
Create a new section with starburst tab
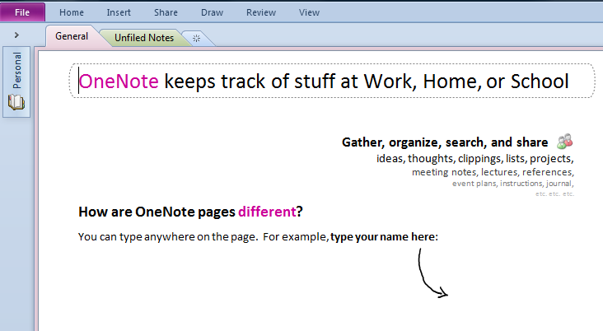197,39
